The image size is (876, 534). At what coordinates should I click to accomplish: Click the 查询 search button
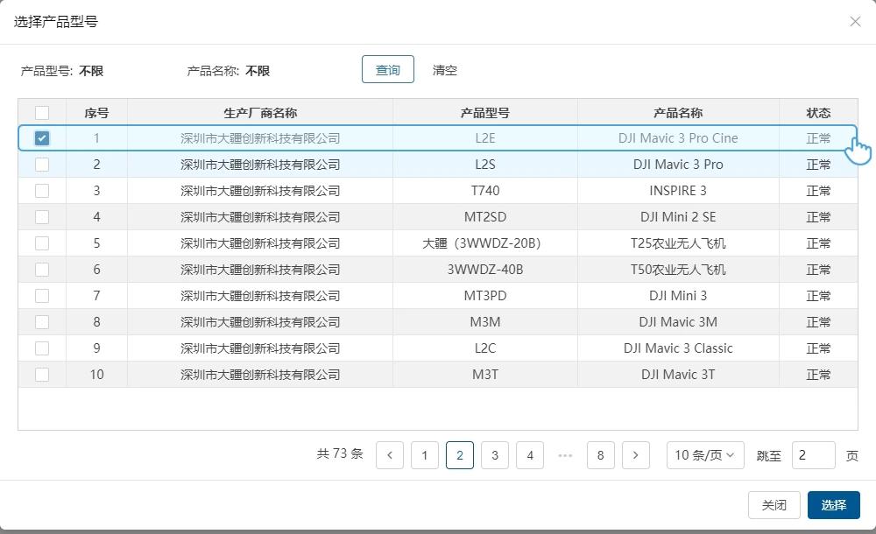click(388, 69)
